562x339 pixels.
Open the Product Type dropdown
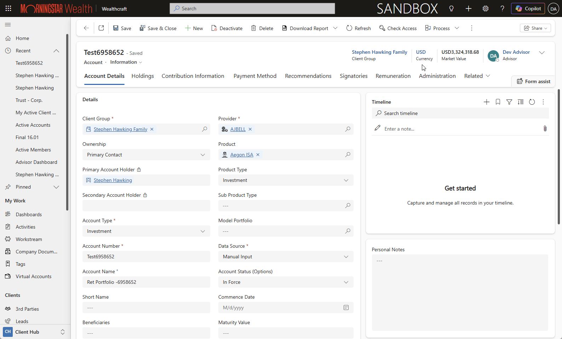pos(286,180)
